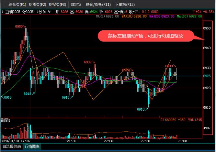Switch to 自选报价表 bottom tab
The height and width of the screenshot is (152, 216).
[12, 147]
